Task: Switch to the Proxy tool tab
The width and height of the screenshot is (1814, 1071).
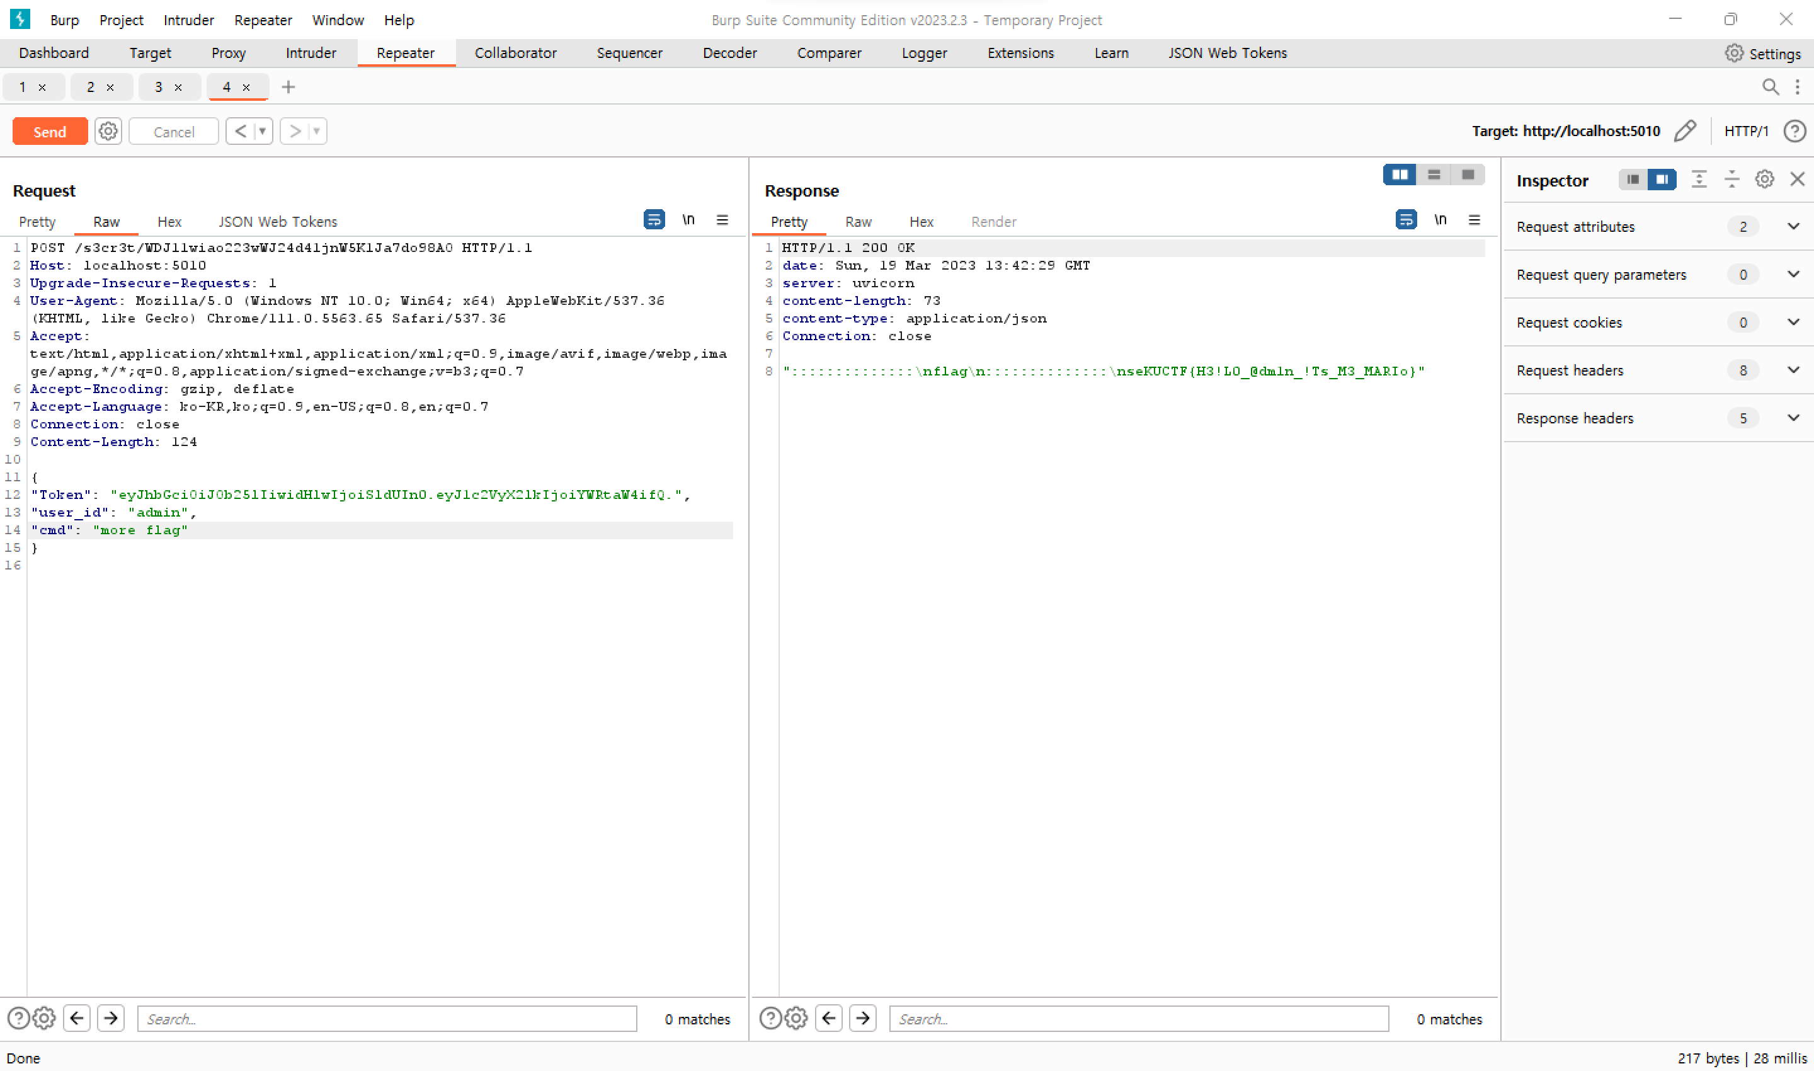Action: coord(229,53)
